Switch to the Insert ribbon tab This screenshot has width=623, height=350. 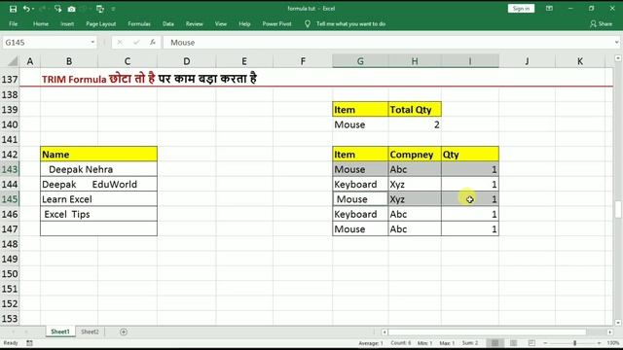pos(67,23)
